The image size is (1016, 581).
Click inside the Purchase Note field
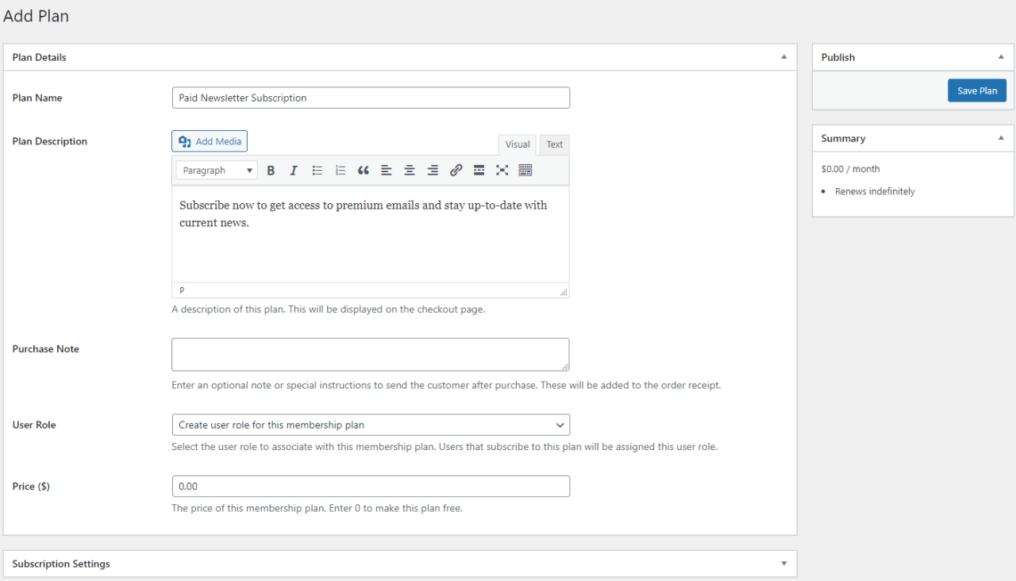point(370,354)
